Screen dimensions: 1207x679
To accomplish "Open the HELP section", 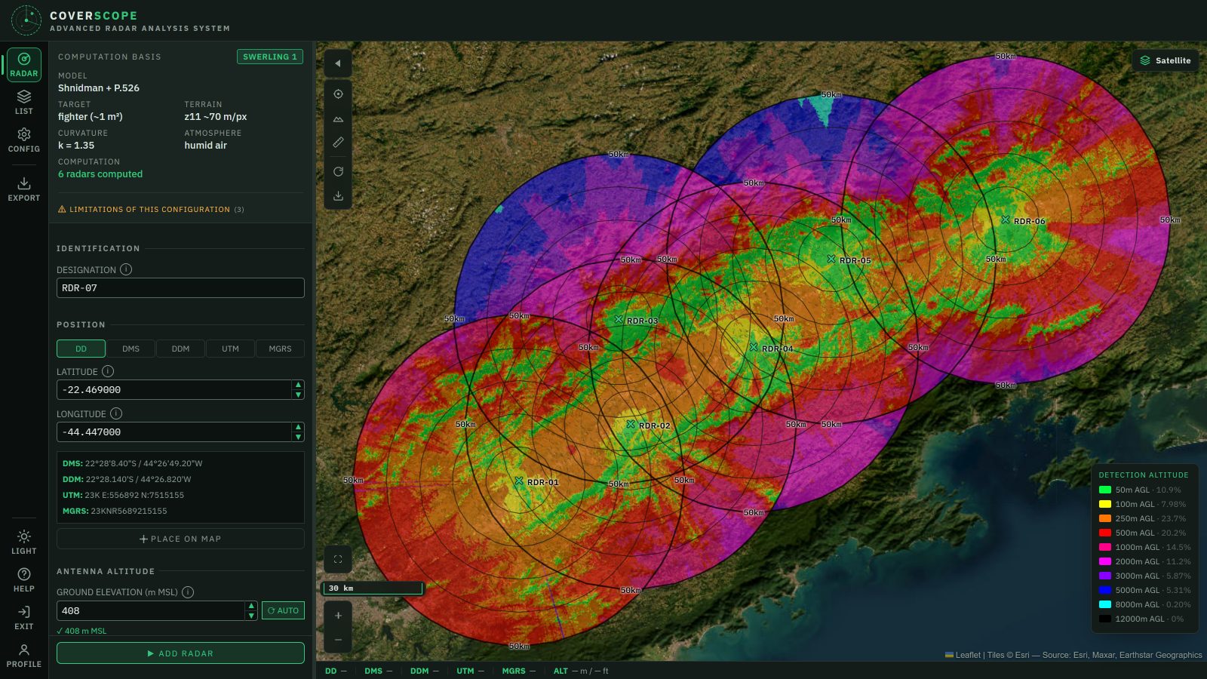I will coord(24,580).
